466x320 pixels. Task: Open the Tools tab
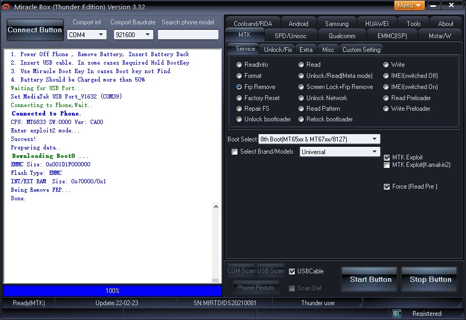coord(414,23)
